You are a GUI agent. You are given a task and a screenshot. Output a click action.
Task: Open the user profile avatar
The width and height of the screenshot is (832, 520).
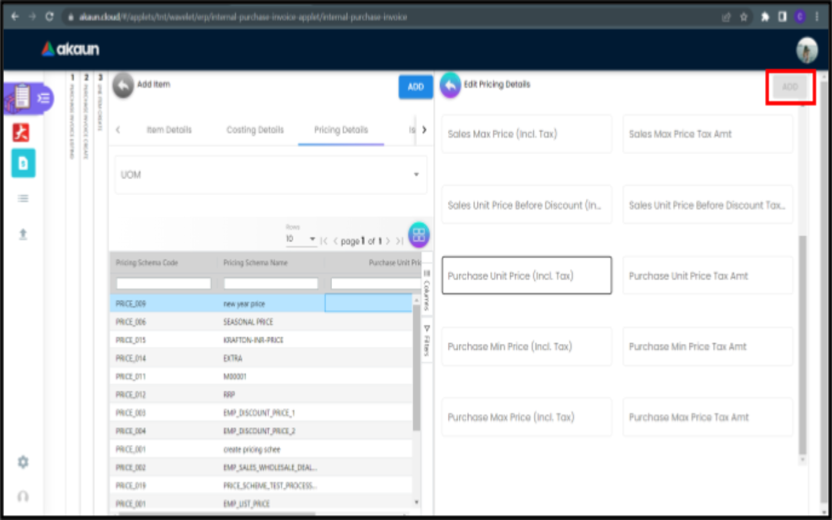pyautogui.click(x=807, y=50)
